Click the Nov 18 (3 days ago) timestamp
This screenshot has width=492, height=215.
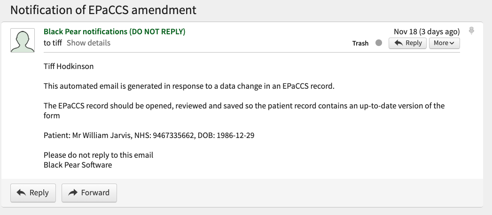click(x=427, y=31)
